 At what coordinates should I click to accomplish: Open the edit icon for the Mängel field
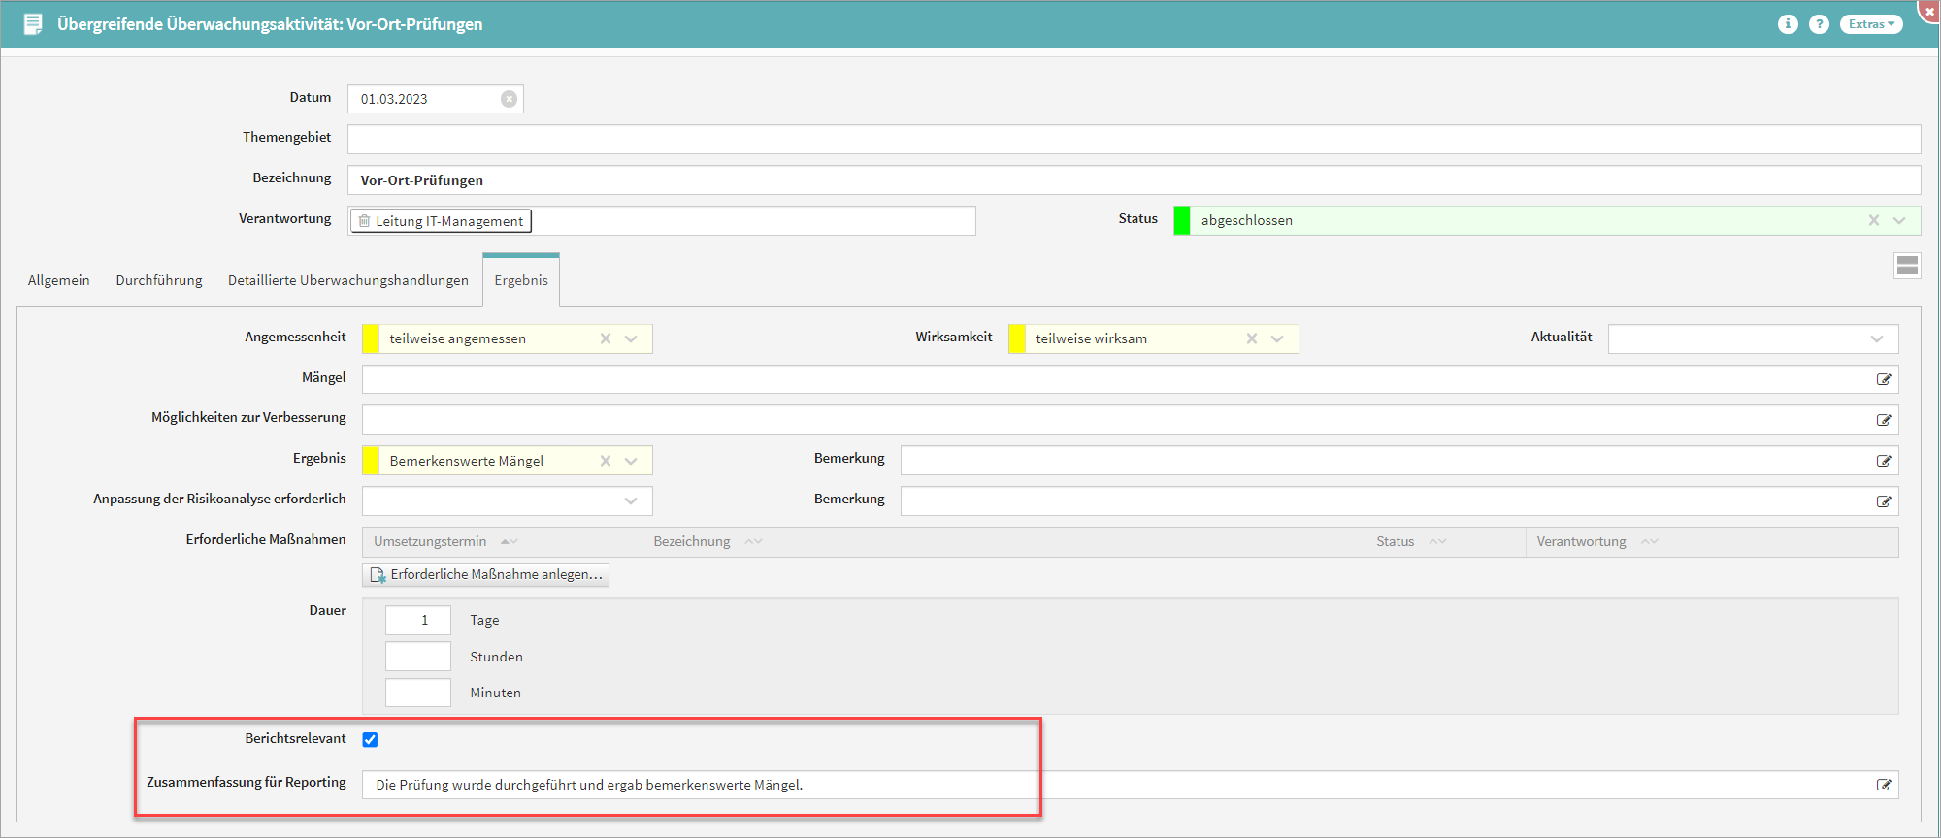pyautogui.click(x=1884, y=379)
